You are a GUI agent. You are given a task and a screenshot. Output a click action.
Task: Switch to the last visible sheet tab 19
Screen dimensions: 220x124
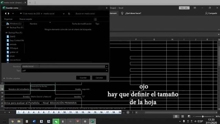tap(120, 112)
